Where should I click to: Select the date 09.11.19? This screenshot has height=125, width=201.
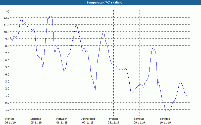point(139,122)
